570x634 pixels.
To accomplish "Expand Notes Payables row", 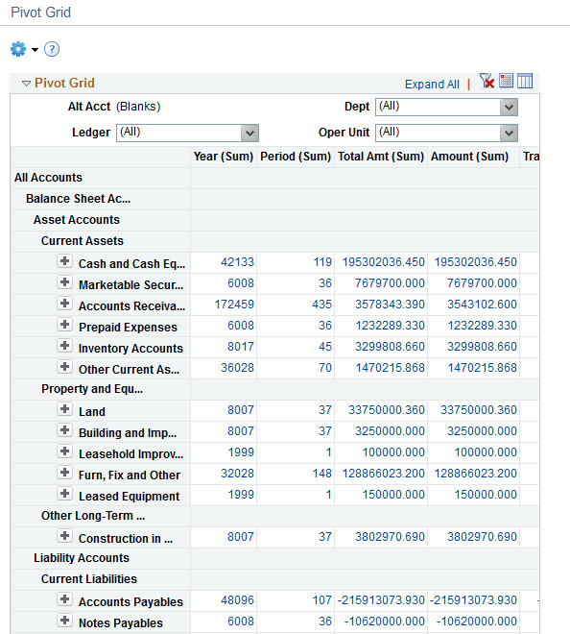I will (x=64, y=621).
